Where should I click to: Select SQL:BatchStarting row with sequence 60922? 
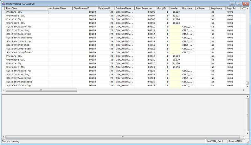coord(124,71)
